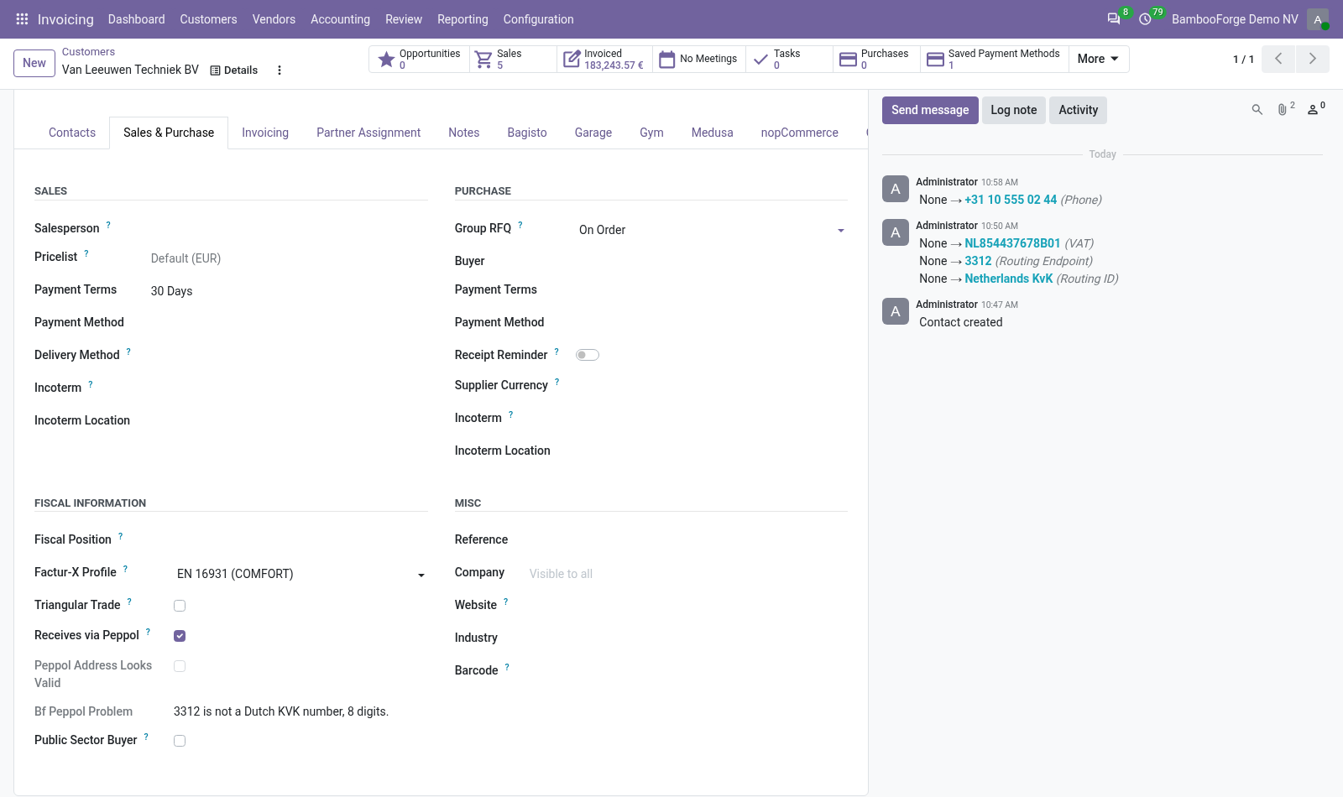Screen dimensions: 1343x797
Task: Click the Peppol Address Looks Valid checkbox
Action: click(180, 666)
